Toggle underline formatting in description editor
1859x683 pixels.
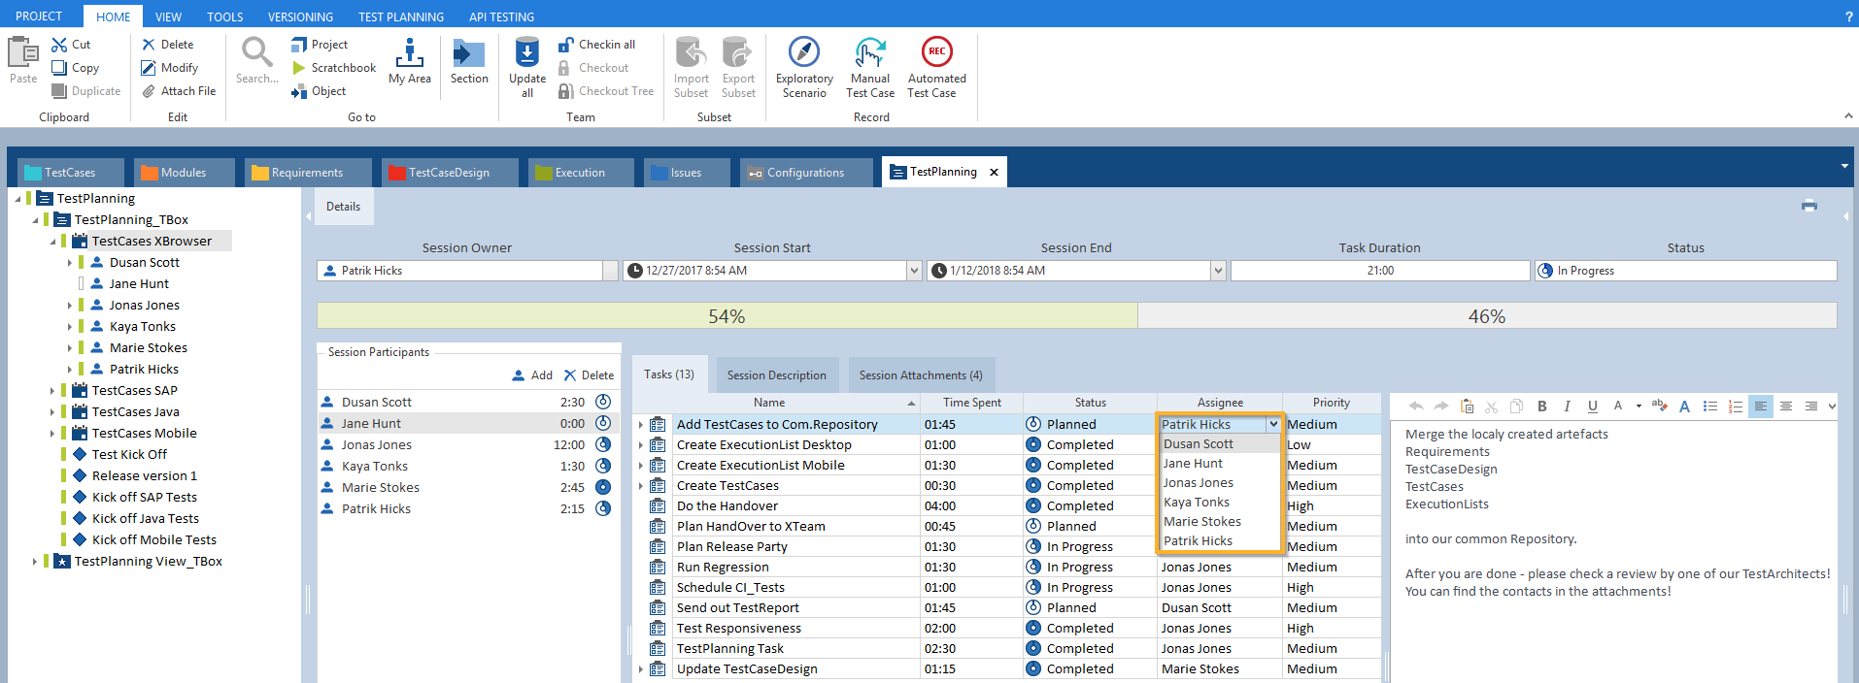point(1592,407)
